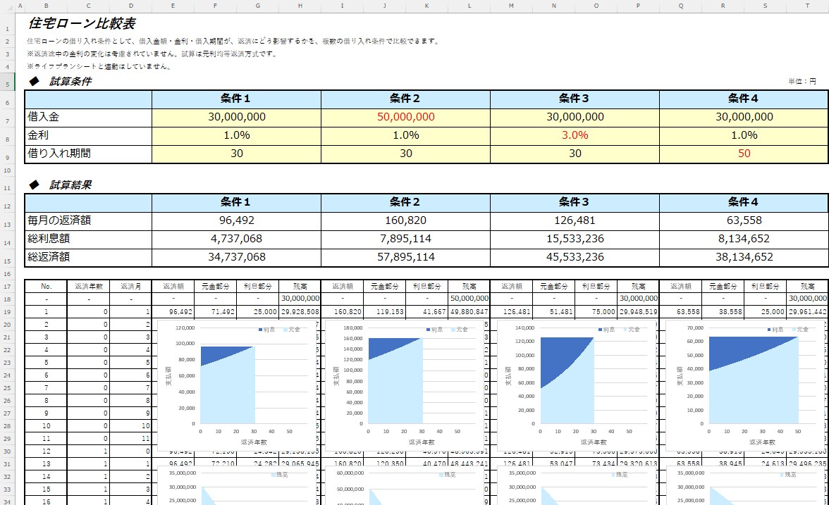
Task: Select the 条件3 payment chart with 140,000 axis
Action: (577, 385)
